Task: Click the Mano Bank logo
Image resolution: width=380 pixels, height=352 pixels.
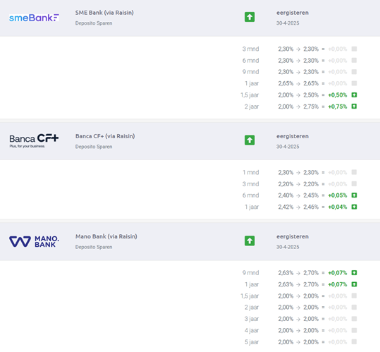Action: coord(34,241)
